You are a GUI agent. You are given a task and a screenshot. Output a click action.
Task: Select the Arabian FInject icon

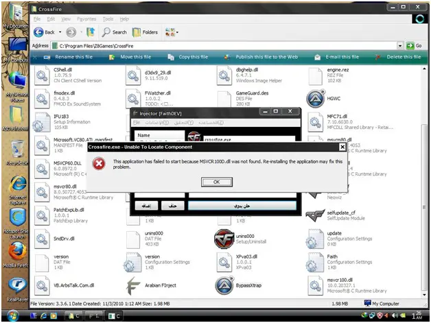134,286
